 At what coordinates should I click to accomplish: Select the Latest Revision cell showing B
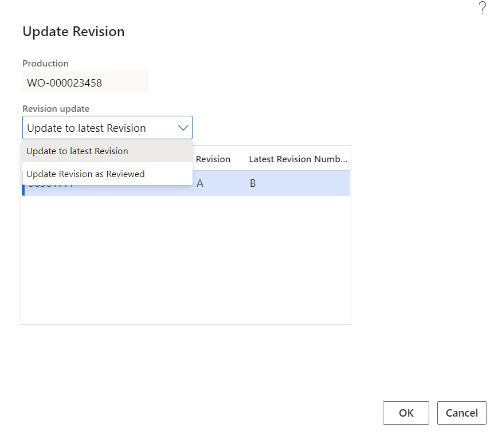tap(253, 185)
